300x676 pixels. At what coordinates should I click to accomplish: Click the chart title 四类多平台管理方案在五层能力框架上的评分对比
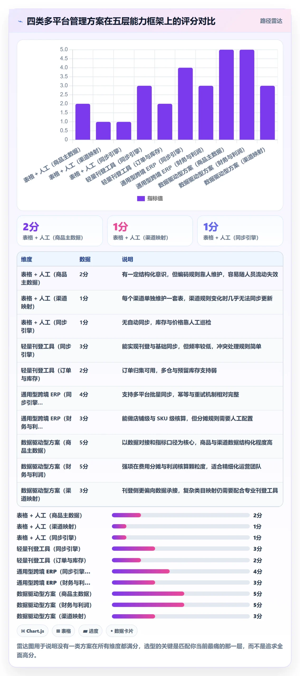click(x=121, y=21)
